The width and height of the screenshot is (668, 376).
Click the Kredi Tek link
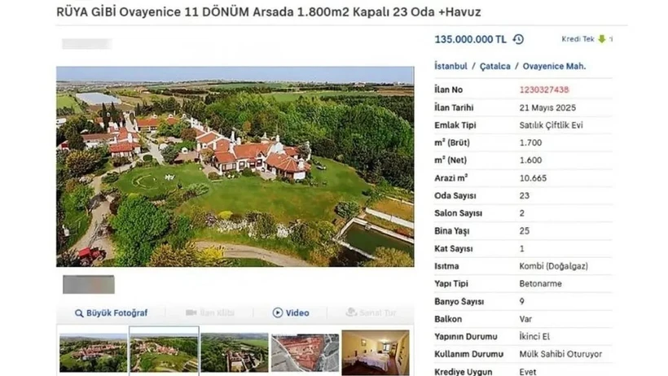578,39
